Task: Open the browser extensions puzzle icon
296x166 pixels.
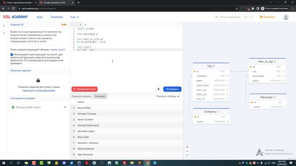Action: pos(253,8)
